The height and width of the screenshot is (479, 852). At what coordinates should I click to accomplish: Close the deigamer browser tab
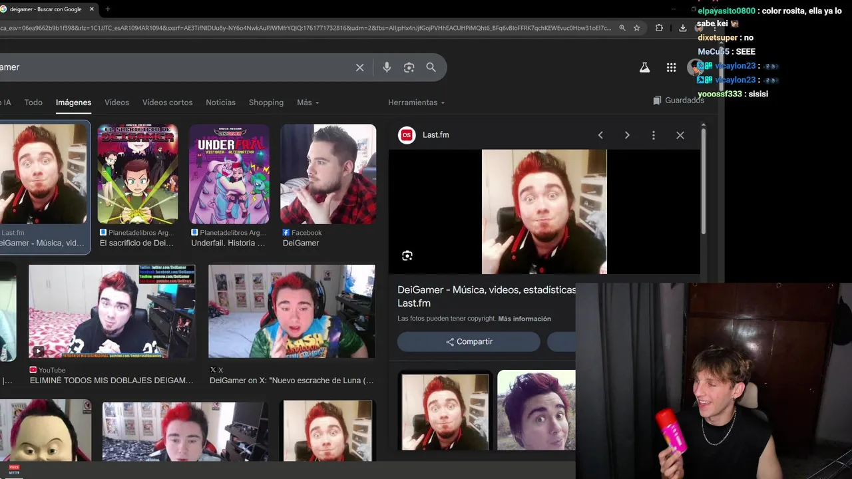tap(92, 9)
